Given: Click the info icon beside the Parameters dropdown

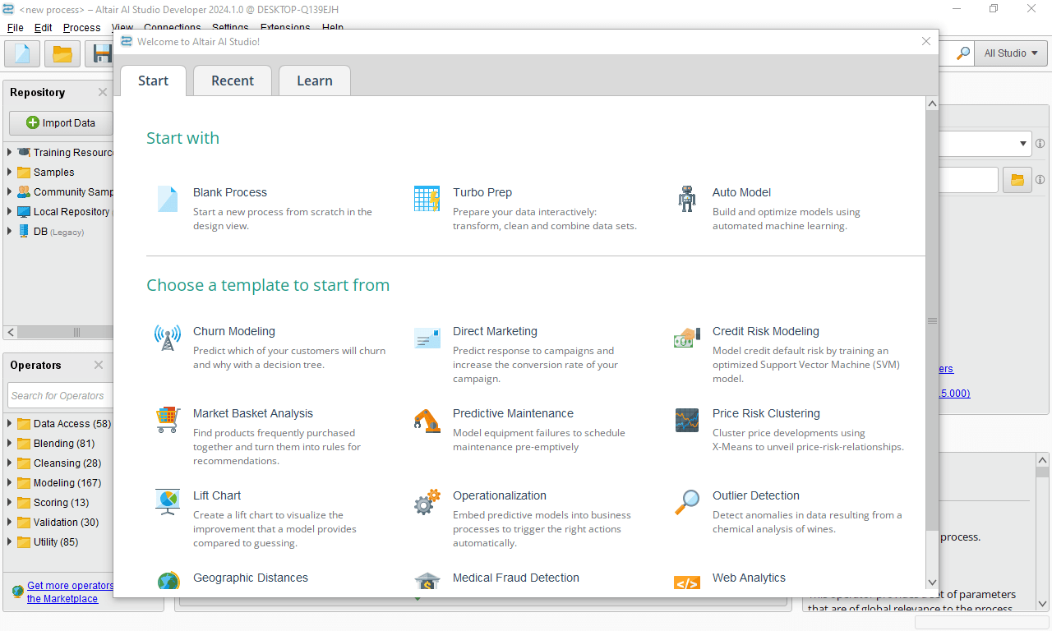Looking at the screenshot, I should (1040, 143).
